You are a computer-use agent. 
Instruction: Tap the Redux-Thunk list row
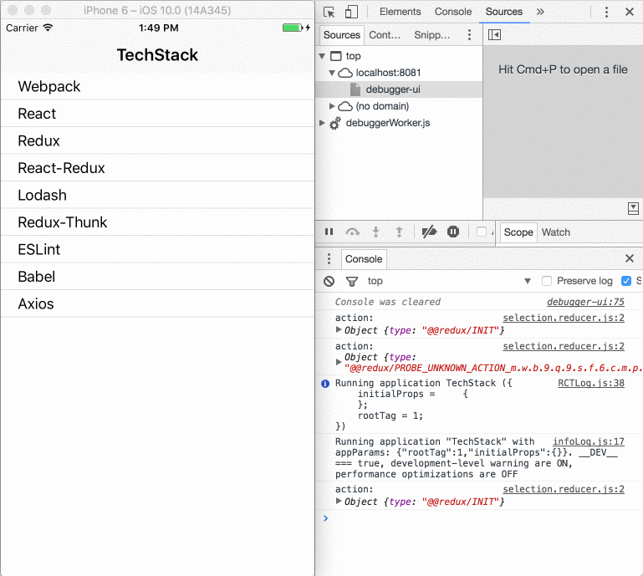tap(157, 222)
